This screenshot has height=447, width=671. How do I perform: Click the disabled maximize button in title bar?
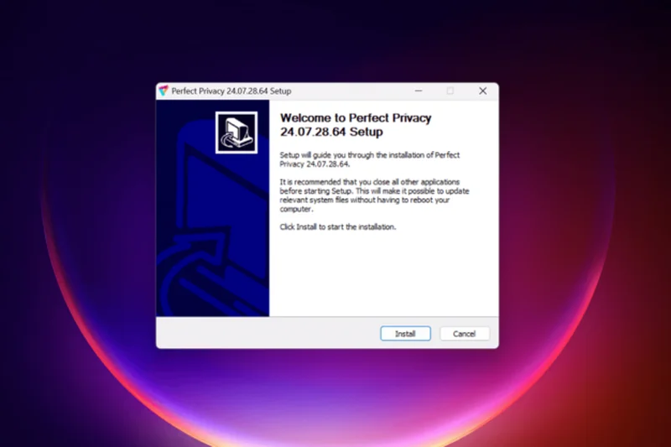pos(450,91)
